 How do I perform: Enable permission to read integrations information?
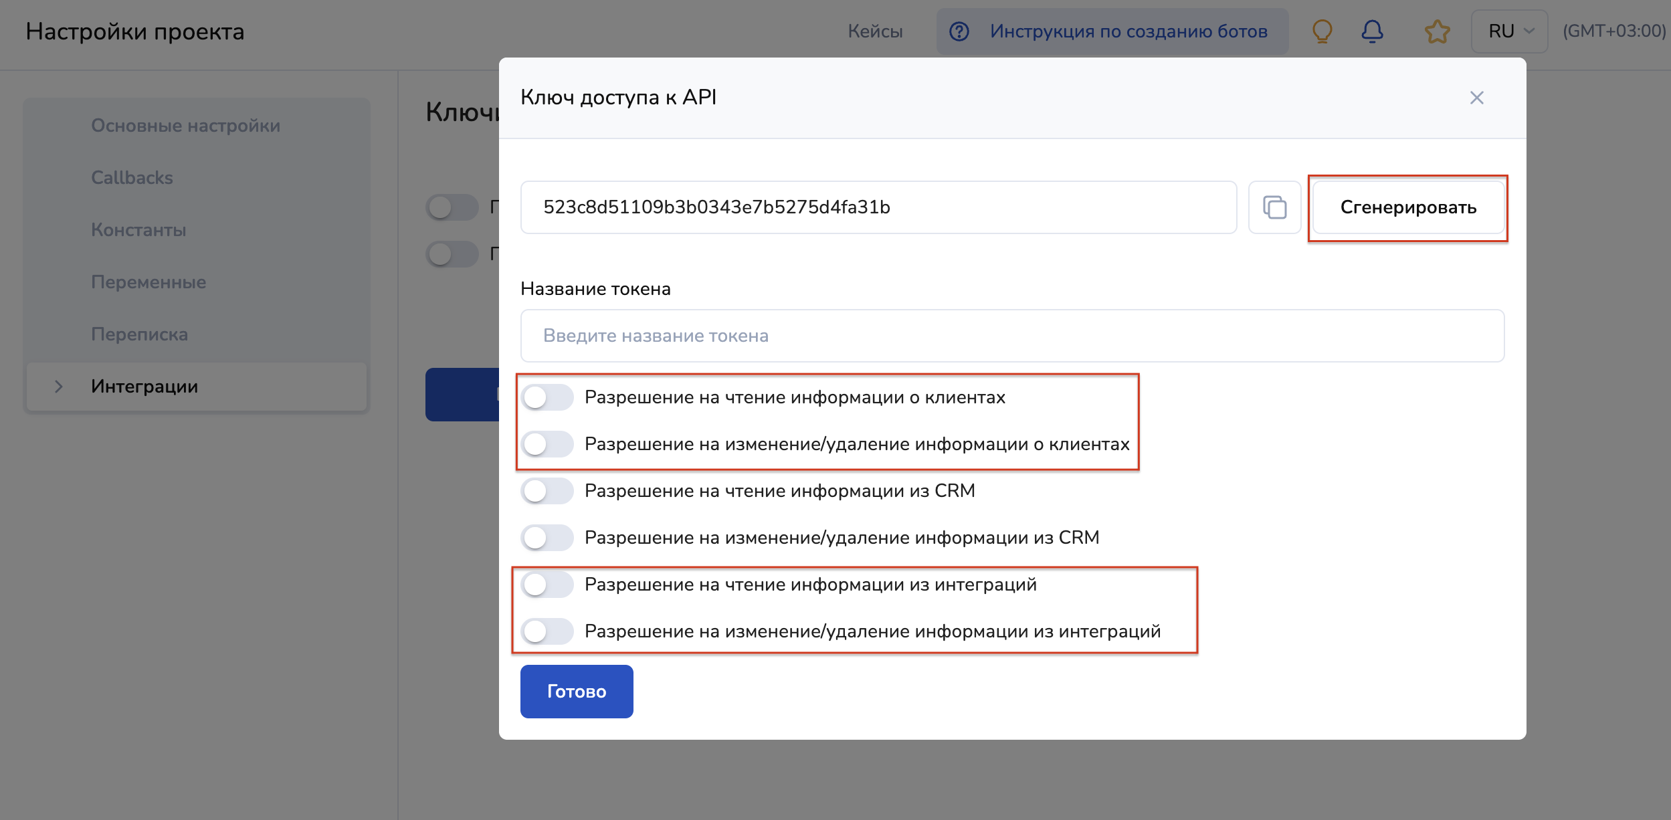(547, 585)
